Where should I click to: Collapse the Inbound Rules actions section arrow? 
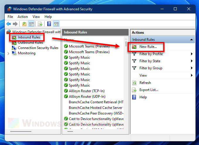coord(191,40)
